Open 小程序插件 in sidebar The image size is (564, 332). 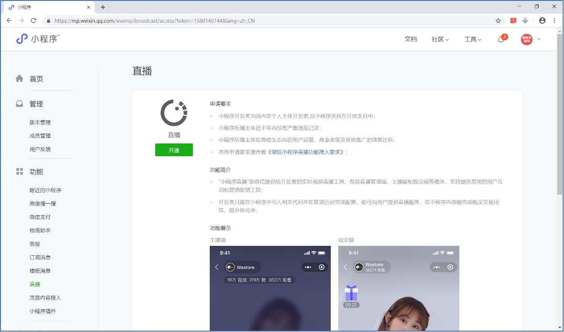pyautogui.click(x=43, y=311)
